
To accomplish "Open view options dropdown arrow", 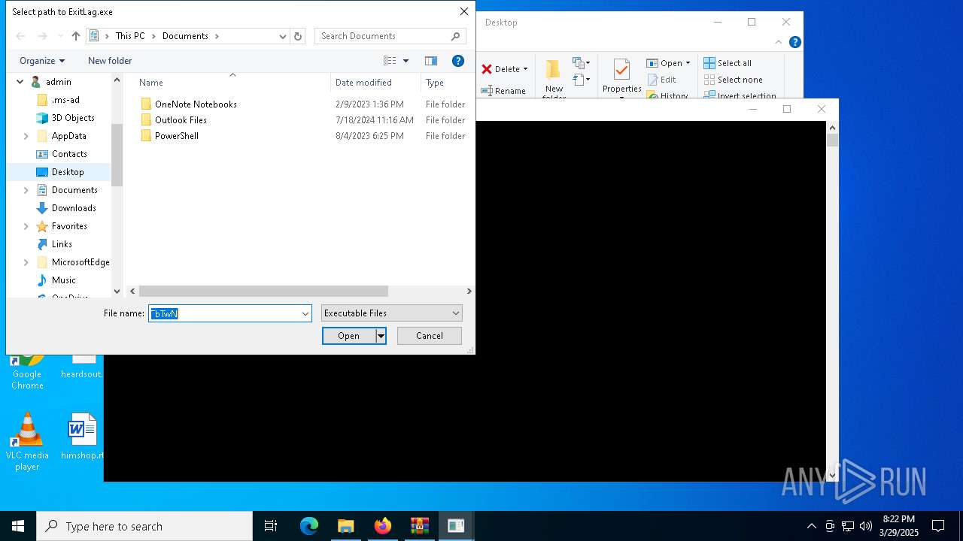I will point(406,61).
